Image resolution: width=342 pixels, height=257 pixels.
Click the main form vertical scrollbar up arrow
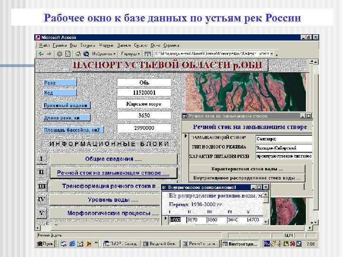tap(315, 62)
